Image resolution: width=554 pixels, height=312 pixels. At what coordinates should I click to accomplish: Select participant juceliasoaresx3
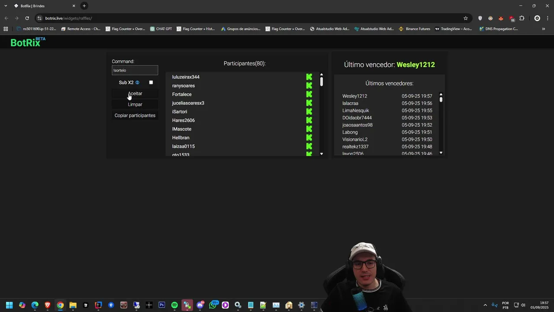(188, 103)
